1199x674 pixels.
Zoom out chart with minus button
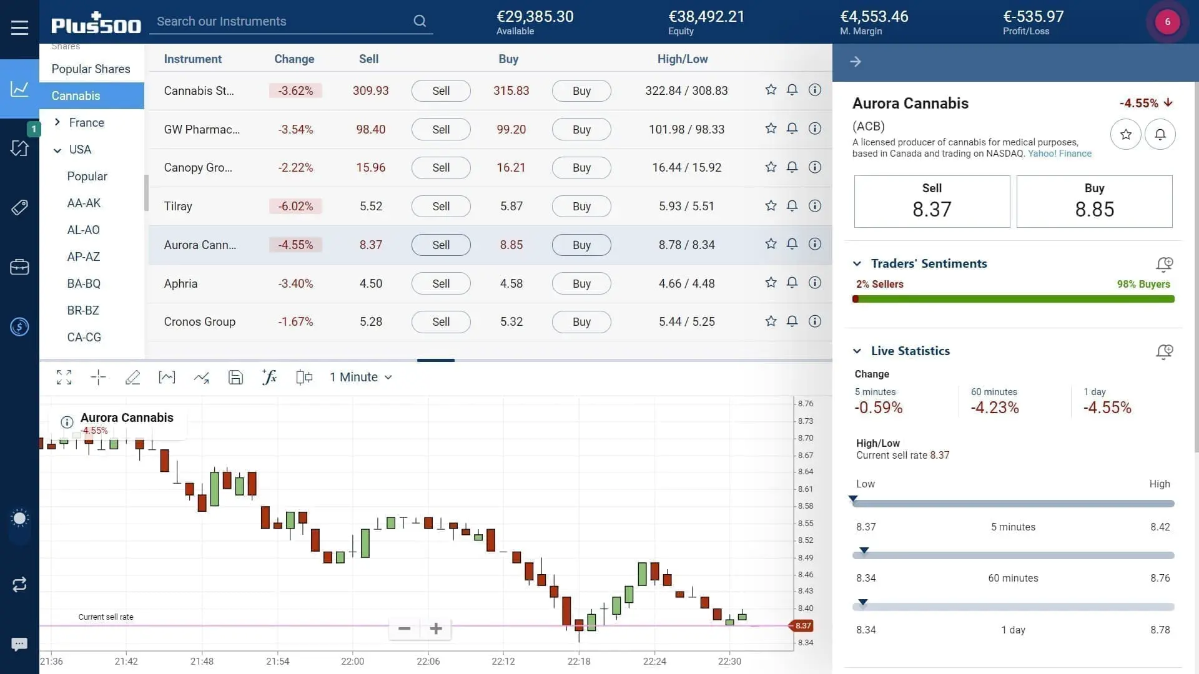click(404, 628)
